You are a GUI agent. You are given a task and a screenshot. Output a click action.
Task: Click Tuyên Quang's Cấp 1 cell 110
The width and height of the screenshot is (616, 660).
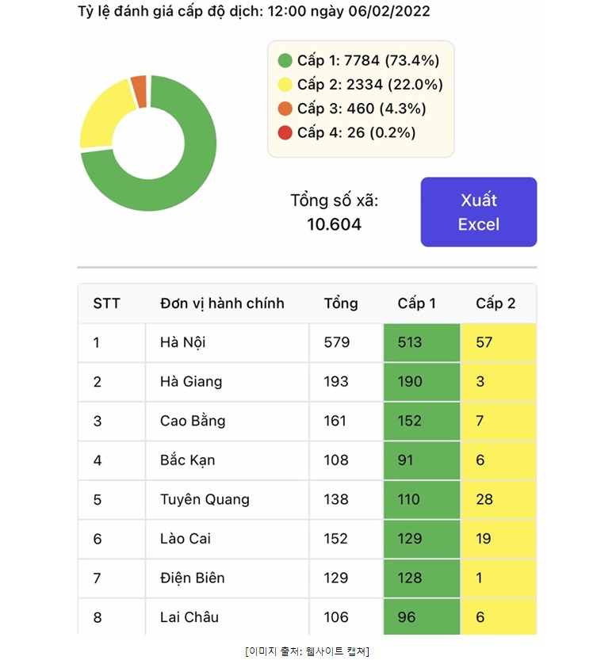point(422,500)
